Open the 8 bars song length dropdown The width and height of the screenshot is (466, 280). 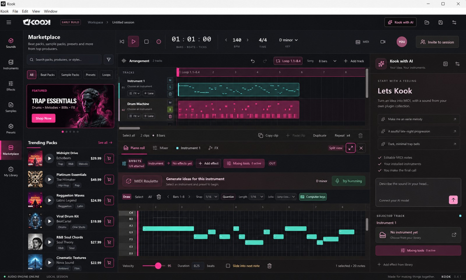327,61
